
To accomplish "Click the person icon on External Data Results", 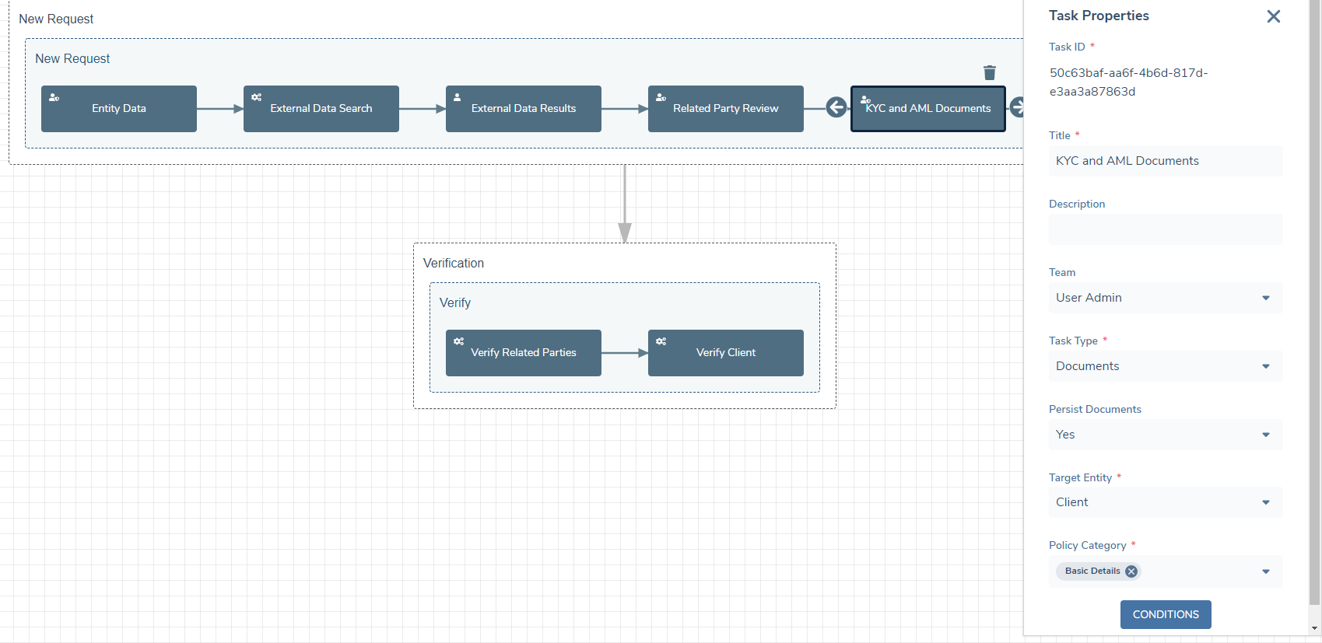I will pyautogui.click(x=458, y=98).
